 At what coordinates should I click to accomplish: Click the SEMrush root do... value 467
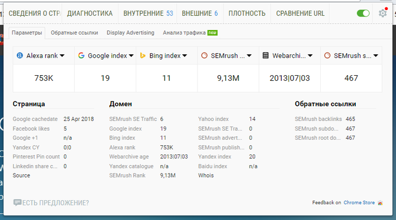coord(350,137)
